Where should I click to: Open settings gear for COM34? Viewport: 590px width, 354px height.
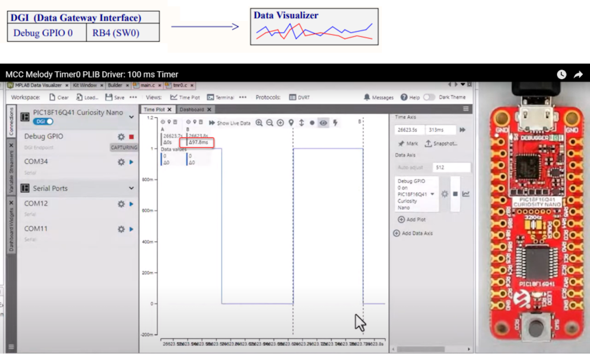pyautogui.click(x=121, y=162)
